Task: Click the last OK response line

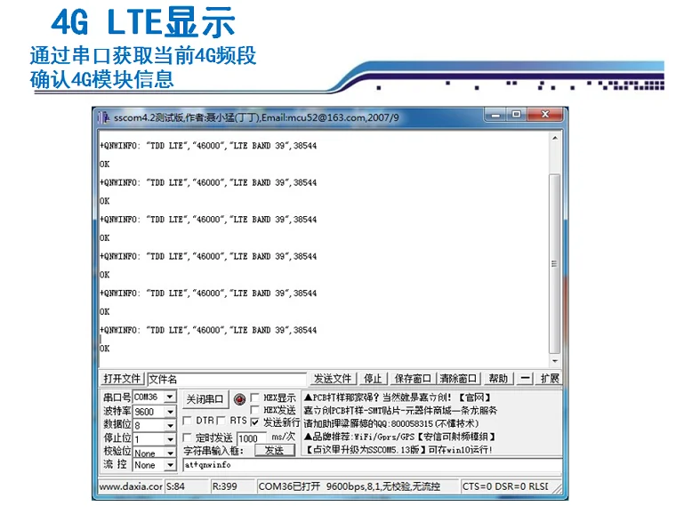Action: [x=105, y=348]
